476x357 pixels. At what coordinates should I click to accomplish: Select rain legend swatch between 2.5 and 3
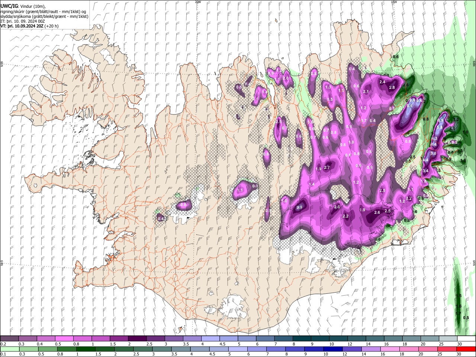click(142, 349)
